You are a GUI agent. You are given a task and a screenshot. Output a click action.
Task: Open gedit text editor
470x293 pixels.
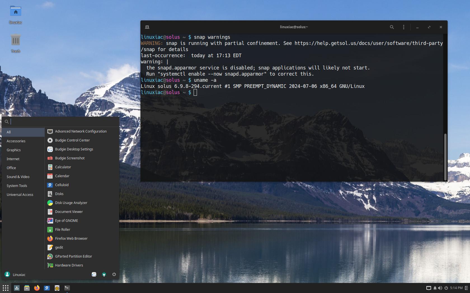(82, 248)
